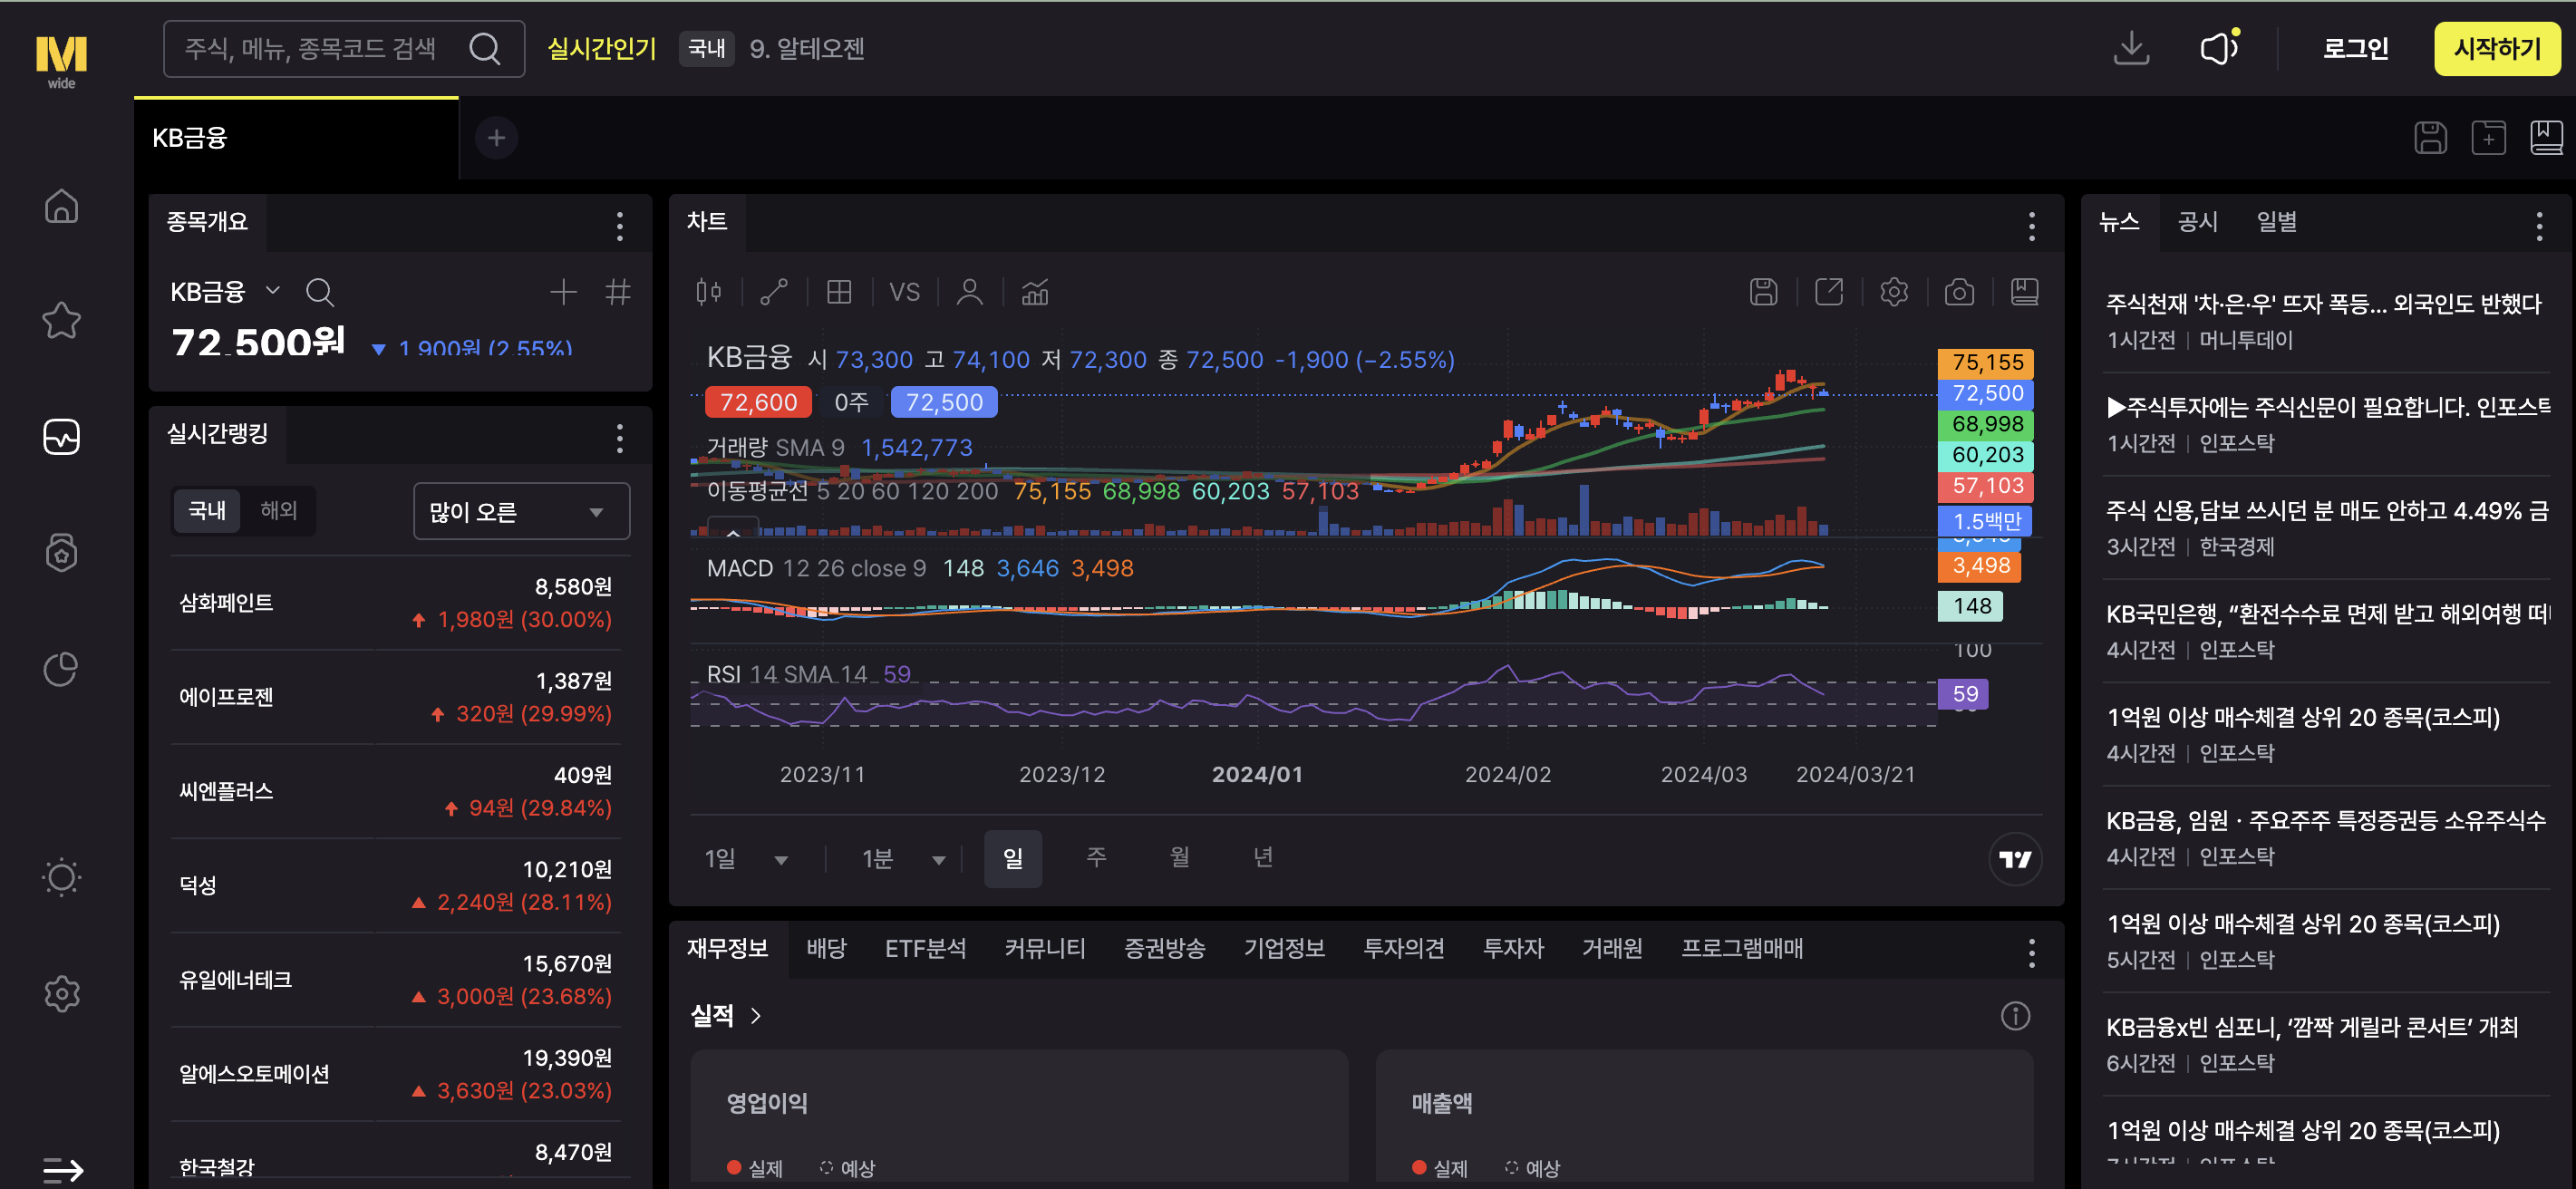Open the ETF분석 tab
Viewport: 2576px width, 1189px height.
(925, 948)
